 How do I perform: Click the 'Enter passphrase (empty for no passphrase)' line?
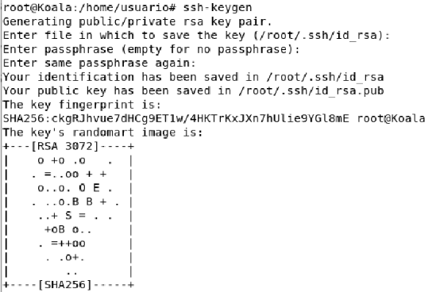tap(151, 49)
